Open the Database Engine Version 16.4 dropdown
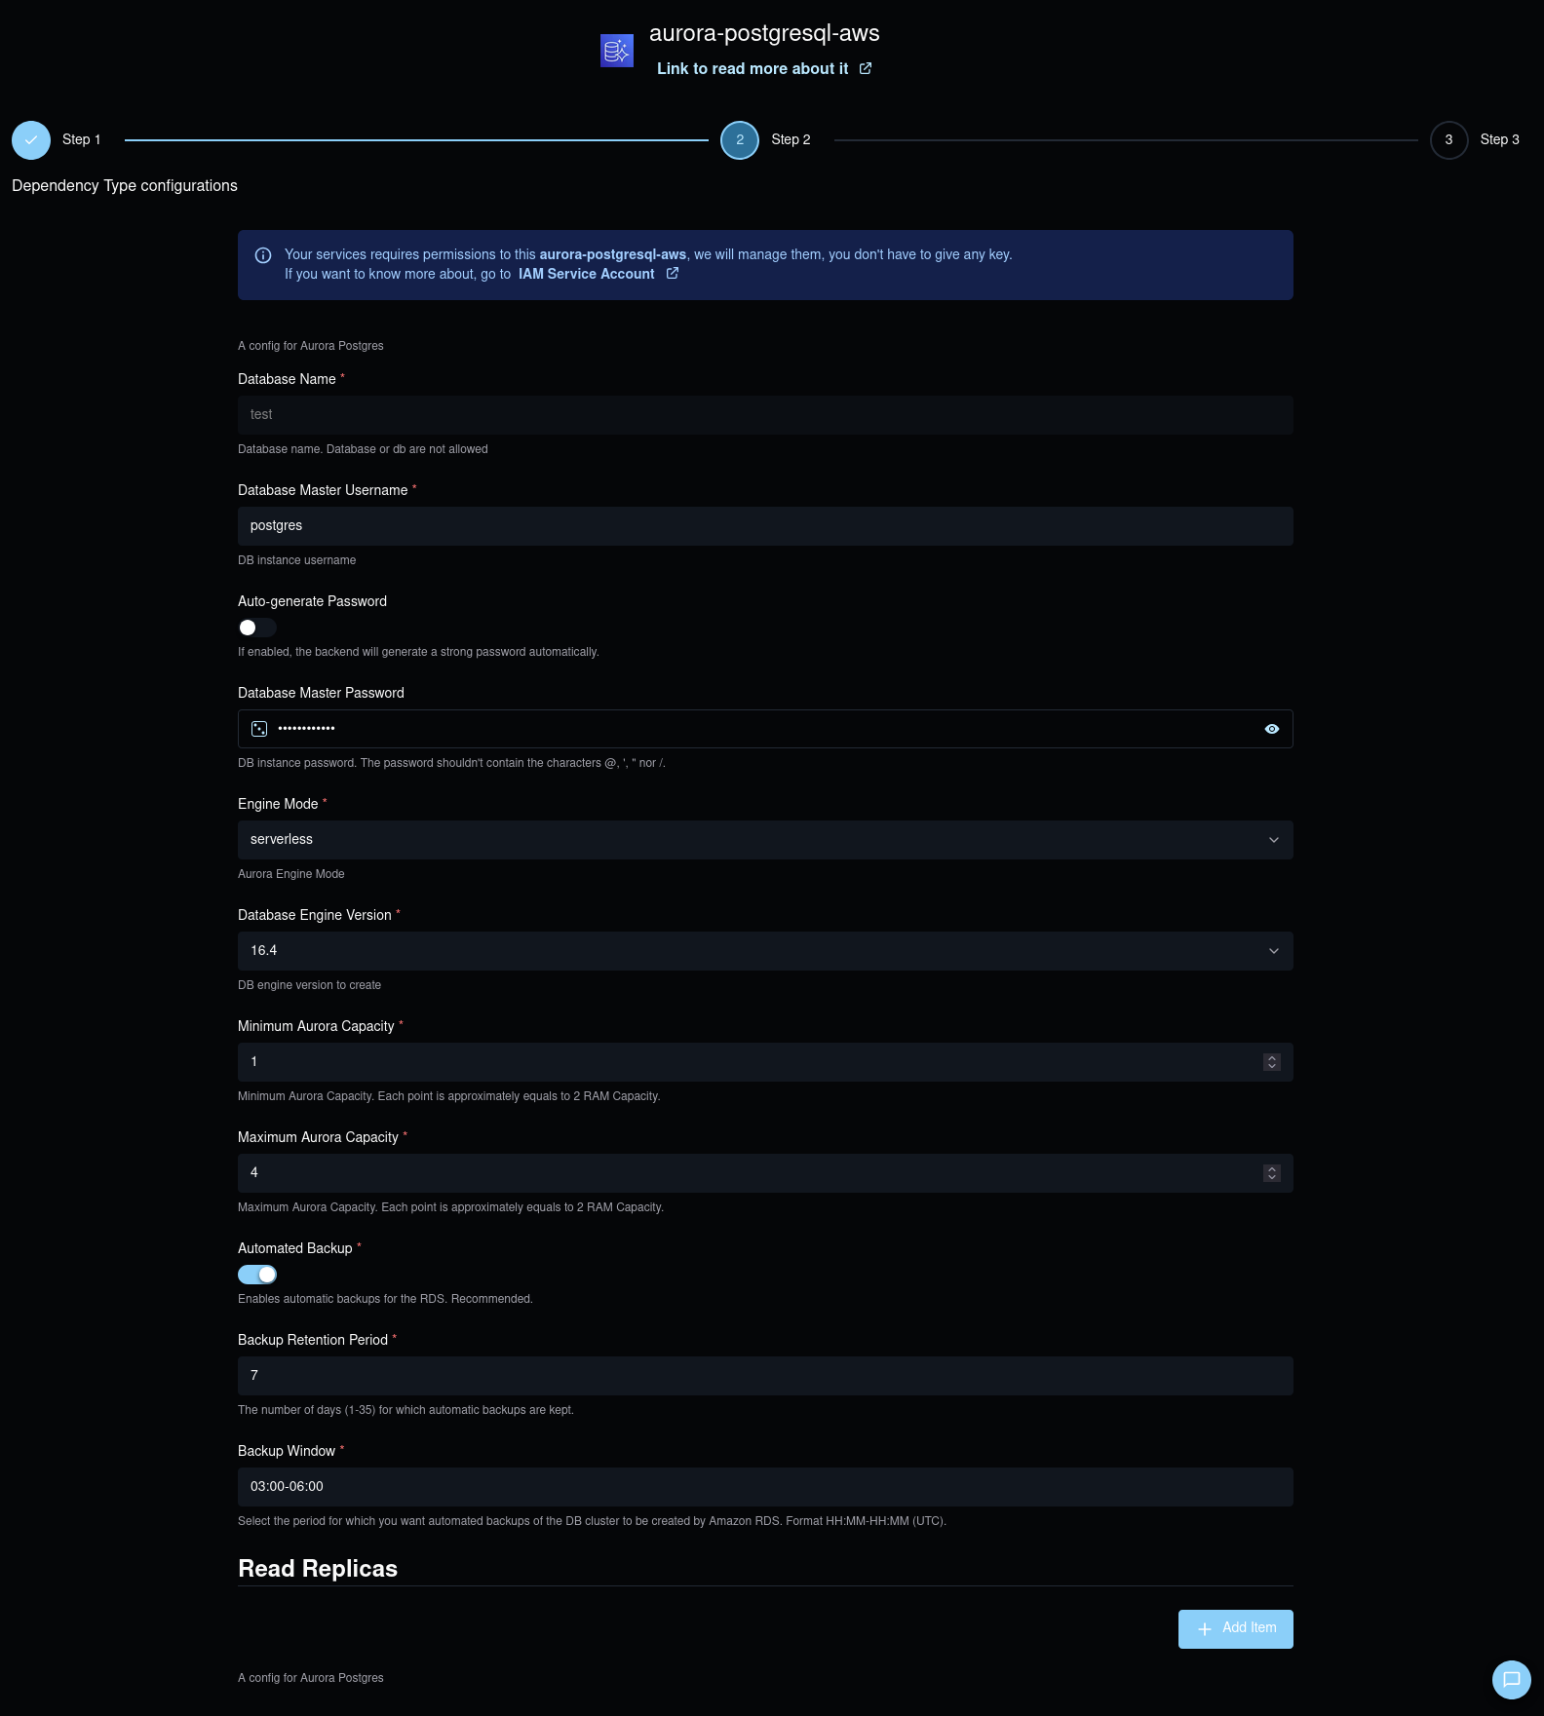1544x1716 pixels. click(x=765, y=951)
